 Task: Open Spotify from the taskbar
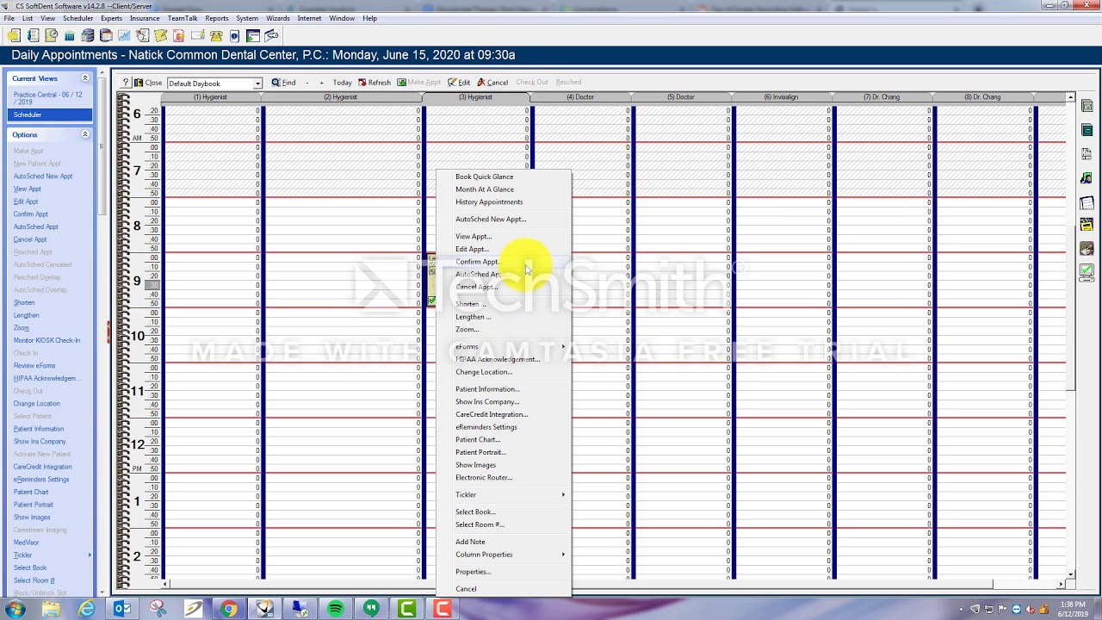[335, 609]
